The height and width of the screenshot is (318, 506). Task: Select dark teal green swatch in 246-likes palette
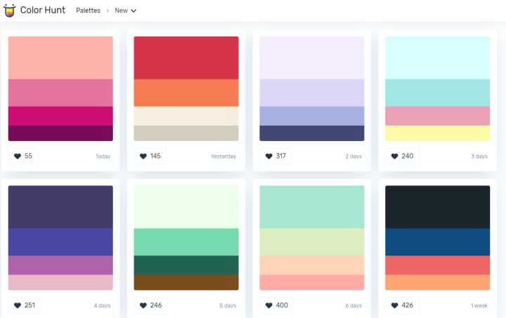186,265
